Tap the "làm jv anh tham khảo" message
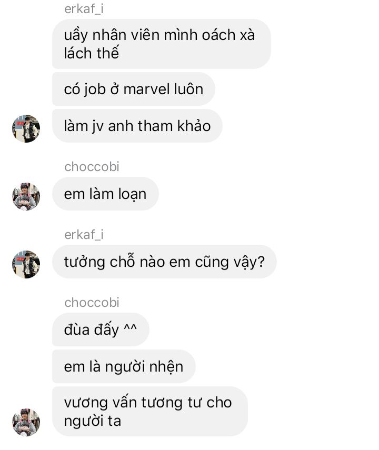Image resolution: width=379 pixels, height=450 pixels. coord(137,126)
